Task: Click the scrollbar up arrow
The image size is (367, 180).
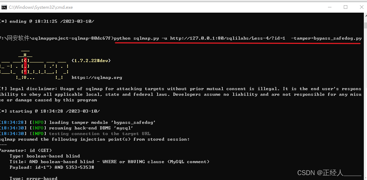Action: (365, 16)
